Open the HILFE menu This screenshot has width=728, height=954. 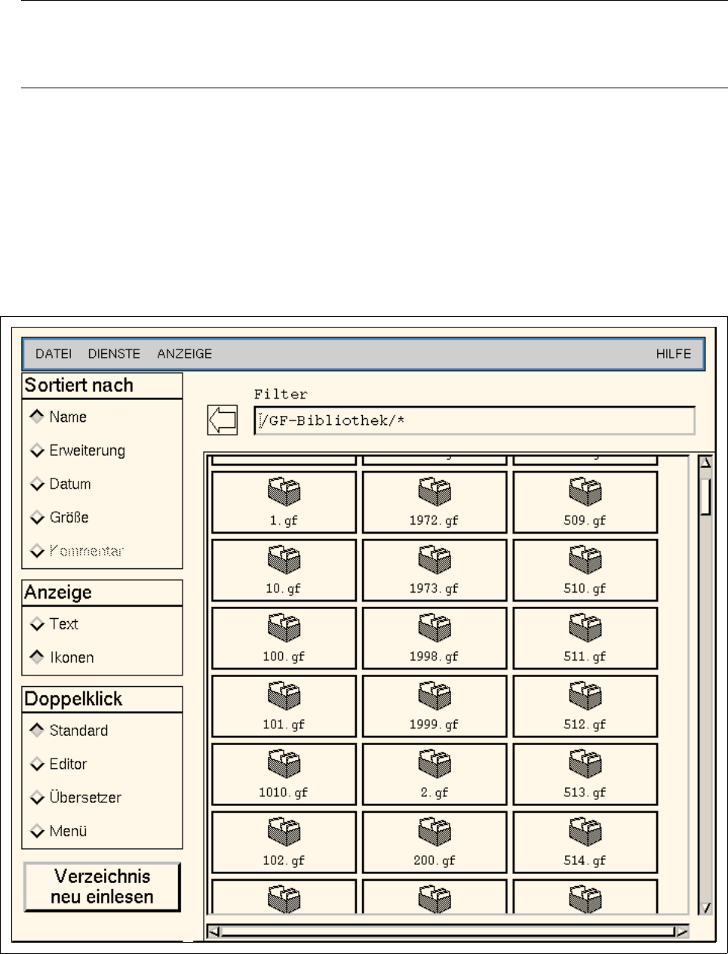click(673, 353)
